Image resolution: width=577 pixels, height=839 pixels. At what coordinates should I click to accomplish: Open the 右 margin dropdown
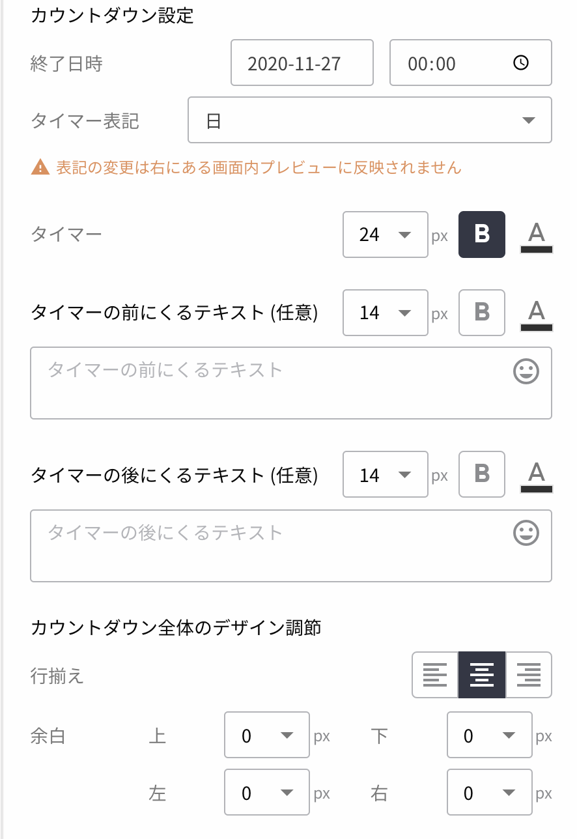point(490,793)
